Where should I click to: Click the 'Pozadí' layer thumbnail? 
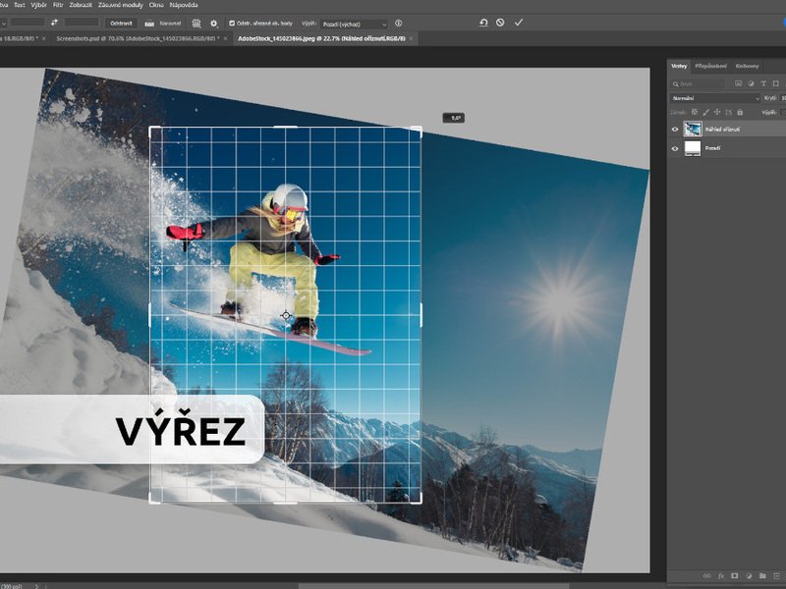click(x=693, y=148)
